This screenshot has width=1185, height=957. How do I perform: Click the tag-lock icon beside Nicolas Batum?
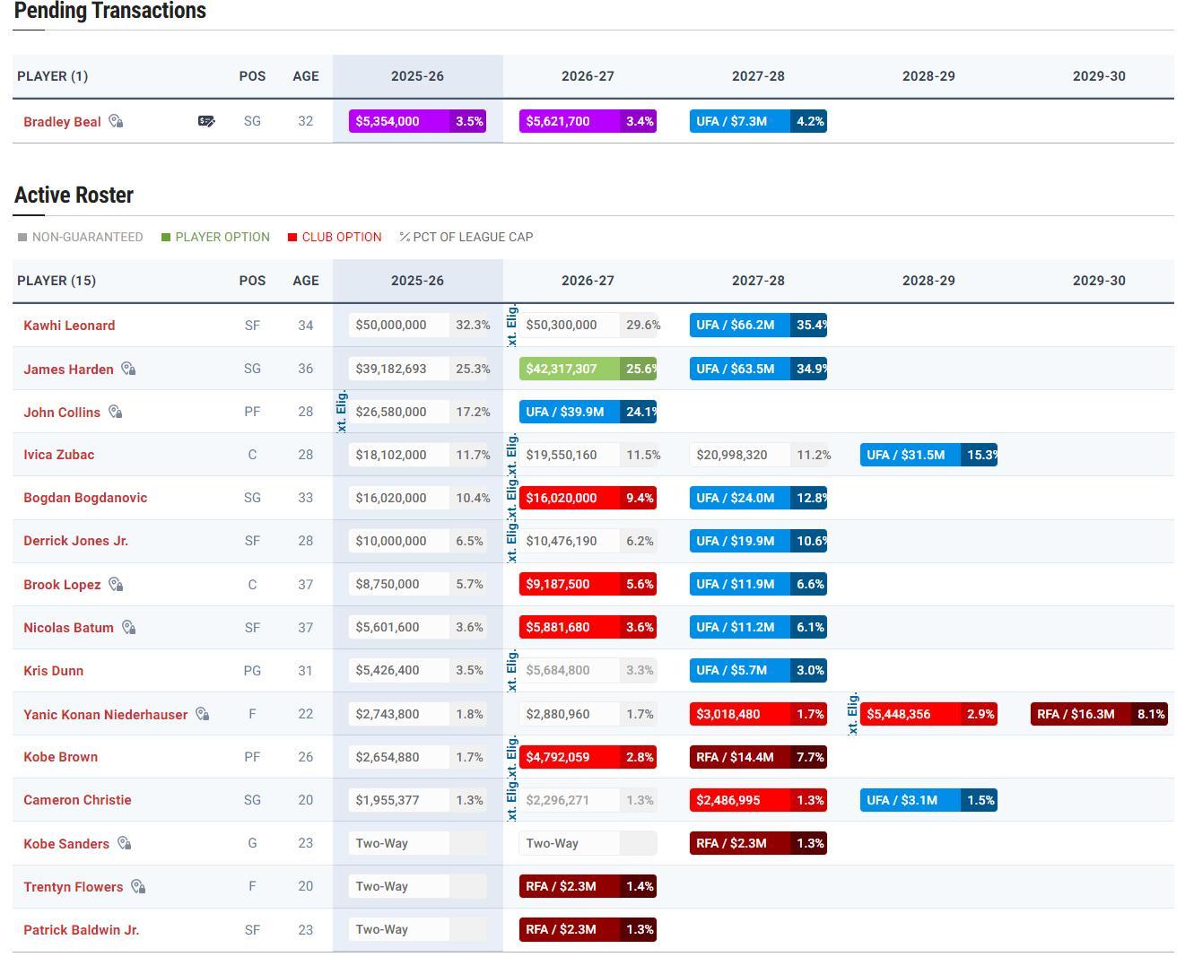pyautogui.click(x=128, y=627)
